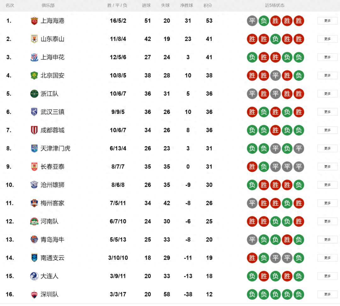Open the 长春亚泰 team link
340x306 pixels.
(x=52, y=167)
